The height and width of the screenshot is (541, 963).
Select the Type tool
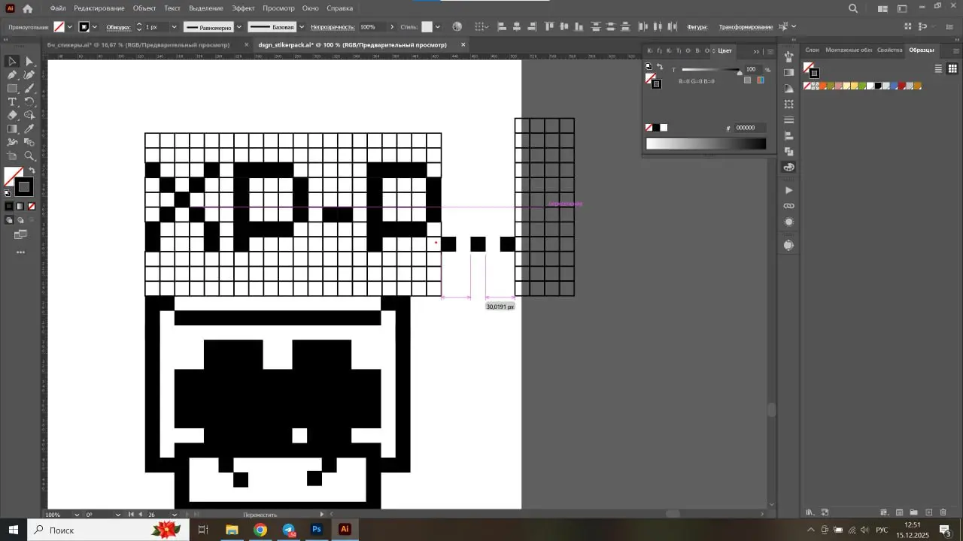click(13, 102)
